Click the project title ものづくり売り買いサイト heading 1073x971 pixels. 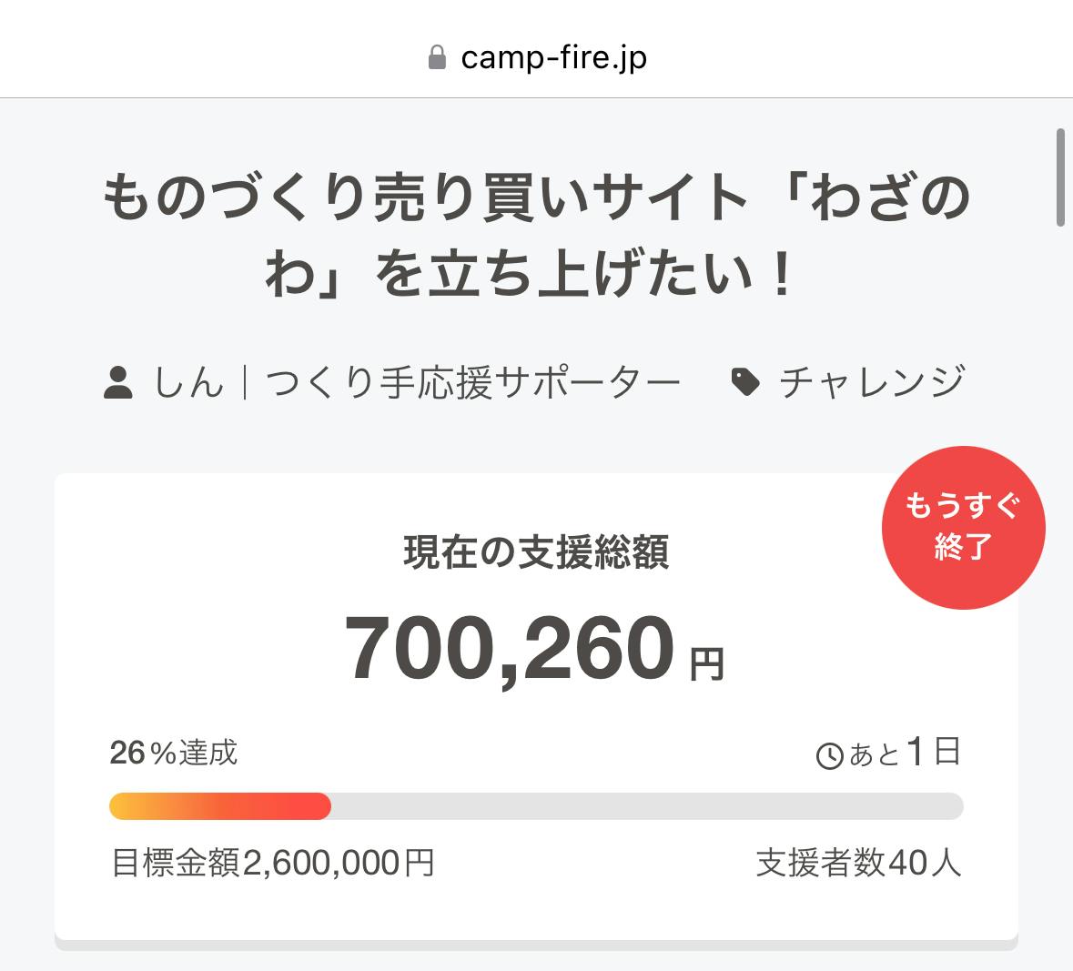pyautogui.click(x=536, y=197)
